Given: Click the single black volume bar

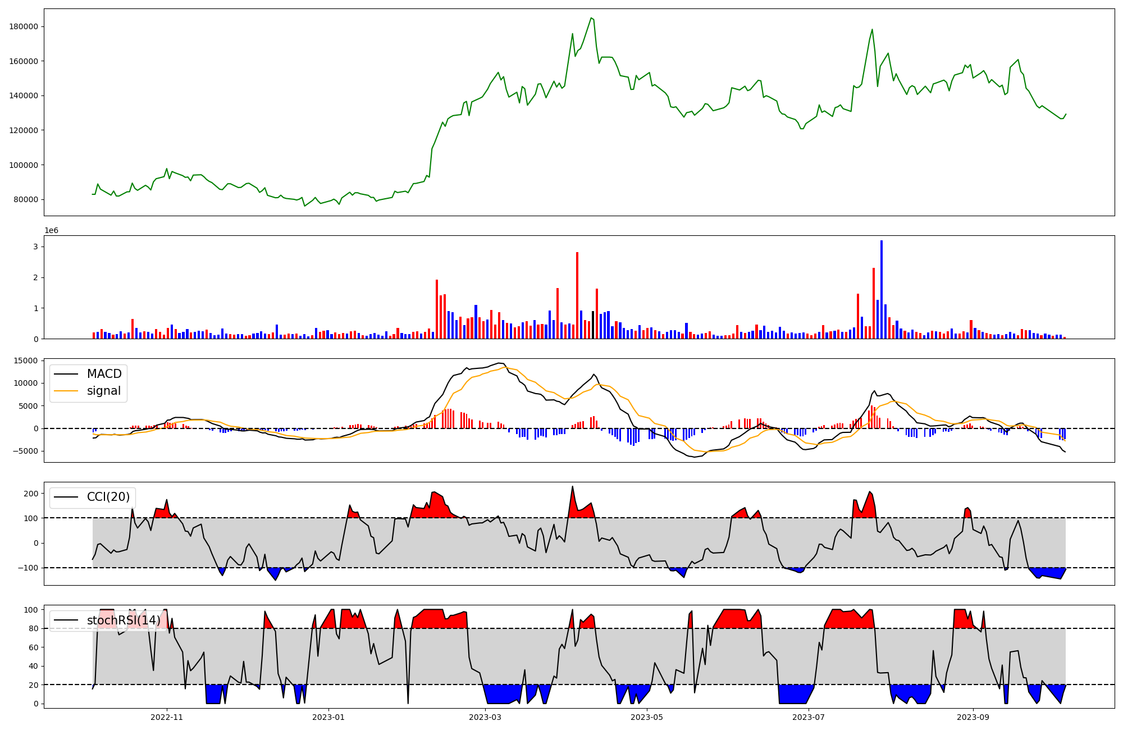Looking at the screenshot, I should tap(593, 325).
